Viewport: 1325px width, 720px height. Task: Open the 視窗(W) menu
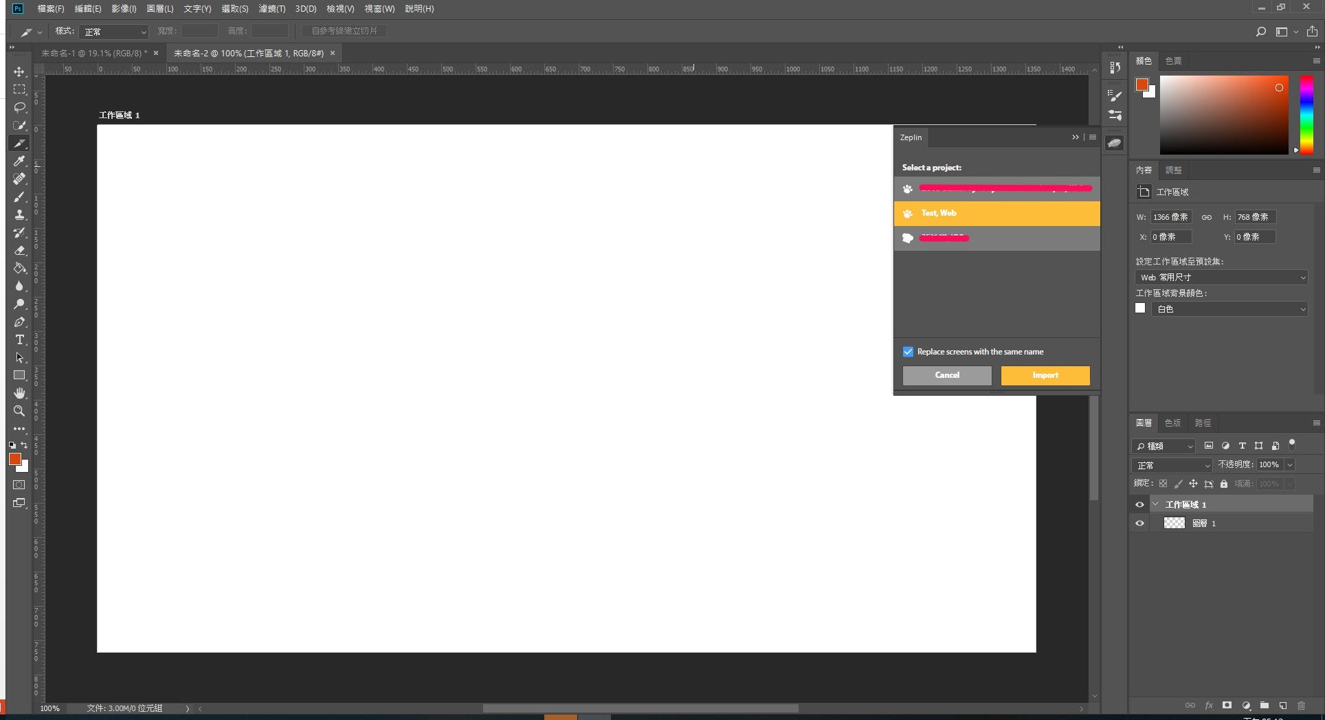coord(380,9)
